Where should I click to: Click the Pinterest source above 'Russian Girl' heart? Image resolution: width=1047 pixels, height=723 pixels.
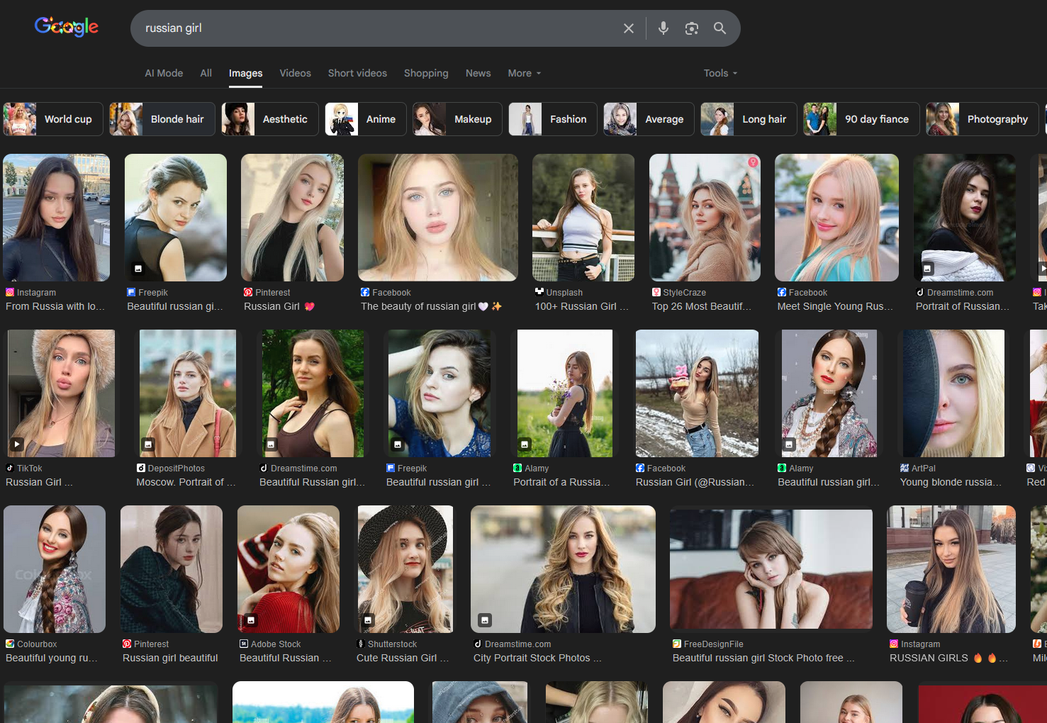[x=267, y=292]
